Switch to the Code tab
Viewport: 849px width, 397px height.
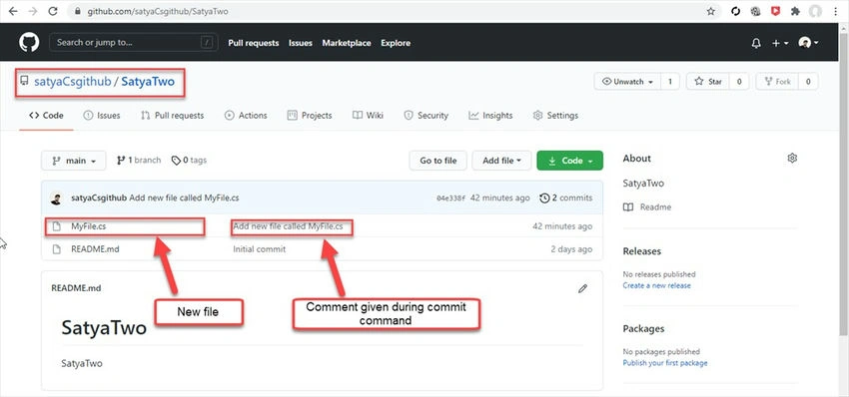[x=46, y=115]
